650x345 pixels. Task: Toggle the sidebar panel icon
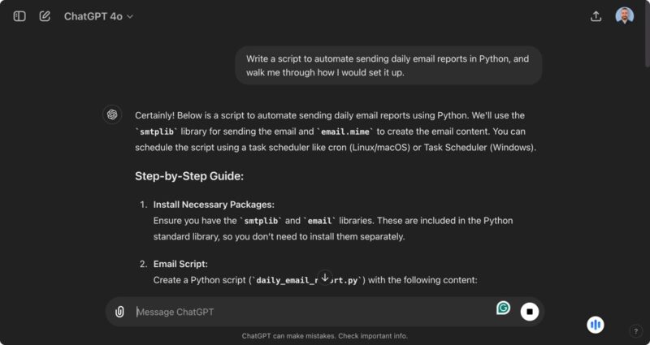click(x=19, y=16)
